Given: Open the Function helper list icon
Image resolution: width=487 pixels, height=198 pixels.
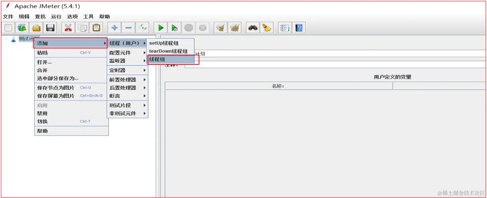Looking at the screenshot, I should [285, 28].
